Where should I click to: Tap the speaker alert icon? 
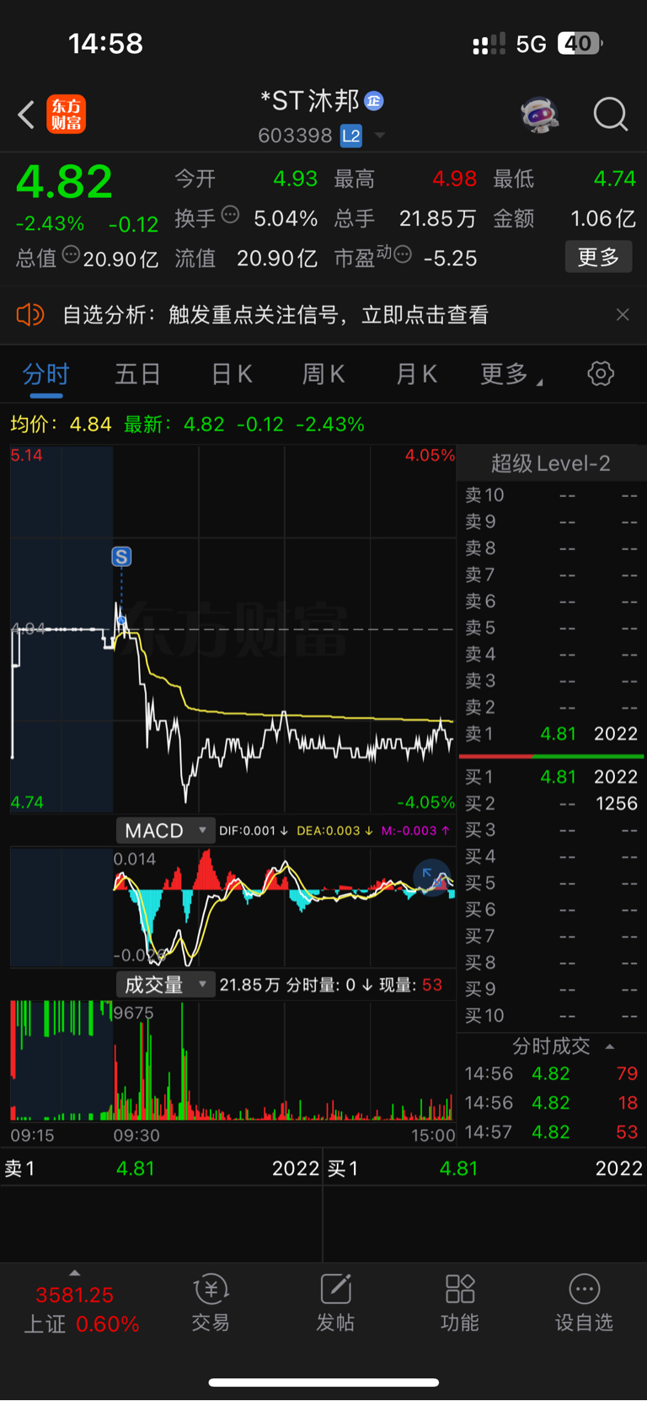(x=29, y=315)
